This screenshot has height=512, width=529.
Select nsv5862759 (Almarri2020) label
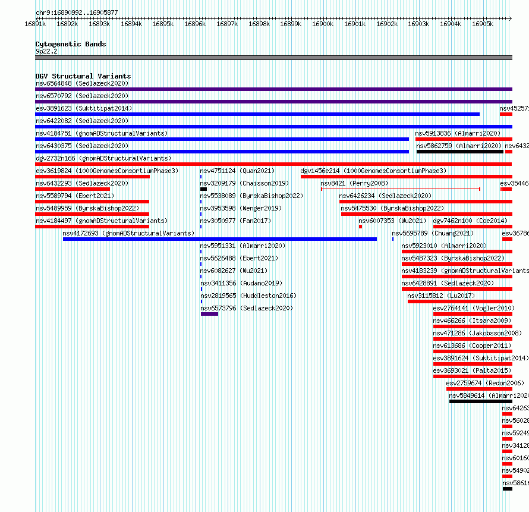459,146
